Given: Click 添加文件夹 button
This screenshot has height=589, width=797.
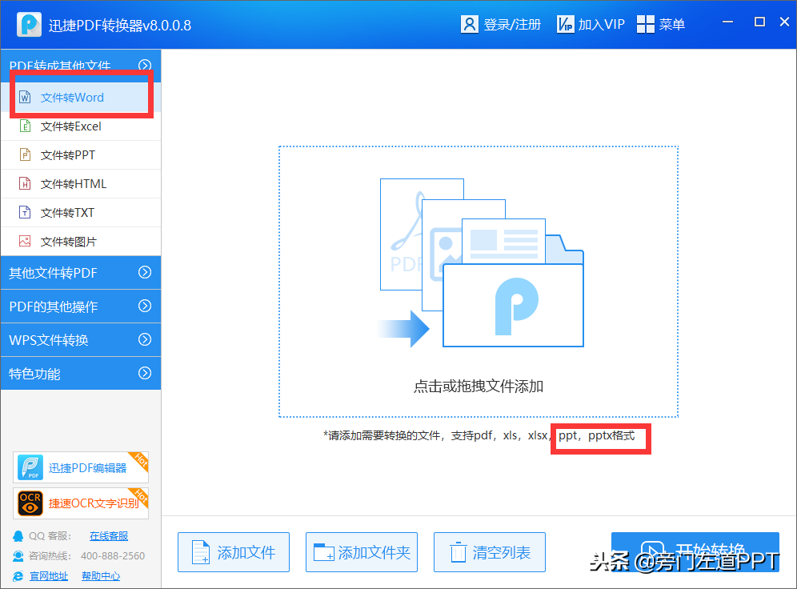Looking at the screenshot, I should click(x=362, y=552).
